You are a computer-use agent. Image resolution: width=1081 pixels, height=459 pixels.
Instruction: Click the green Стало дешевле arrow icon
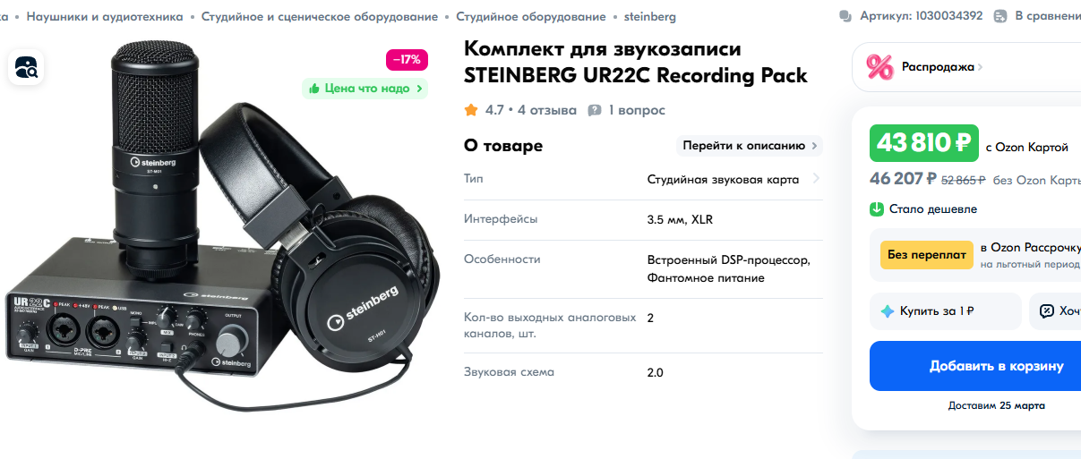pos(877,209)
